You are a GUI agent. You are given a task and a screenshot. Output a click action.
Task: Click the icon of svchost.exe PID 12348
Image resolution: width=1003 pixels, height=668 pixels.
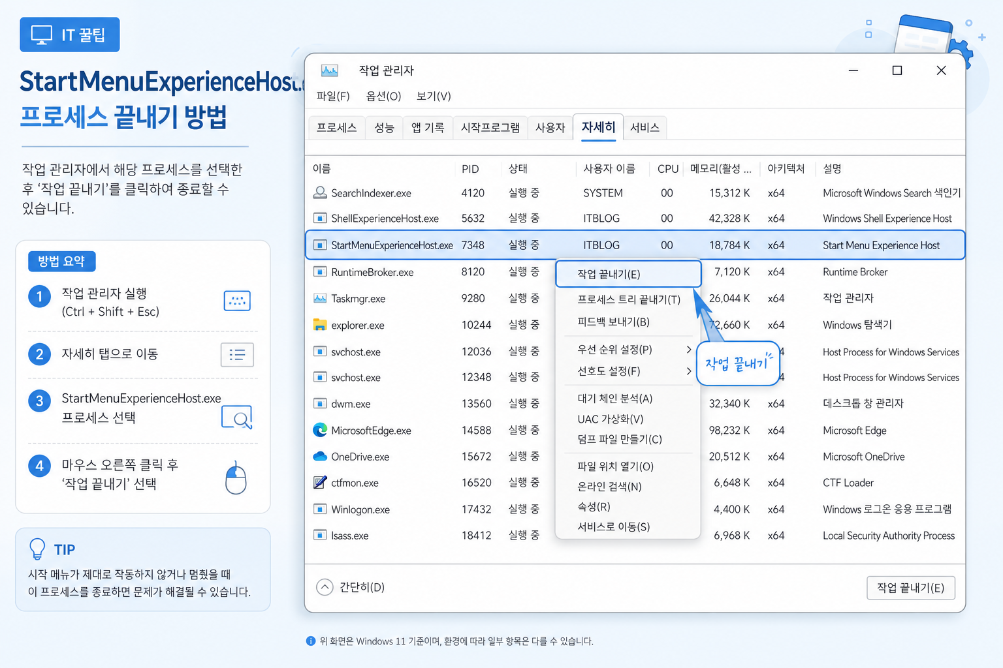[320, 377]
